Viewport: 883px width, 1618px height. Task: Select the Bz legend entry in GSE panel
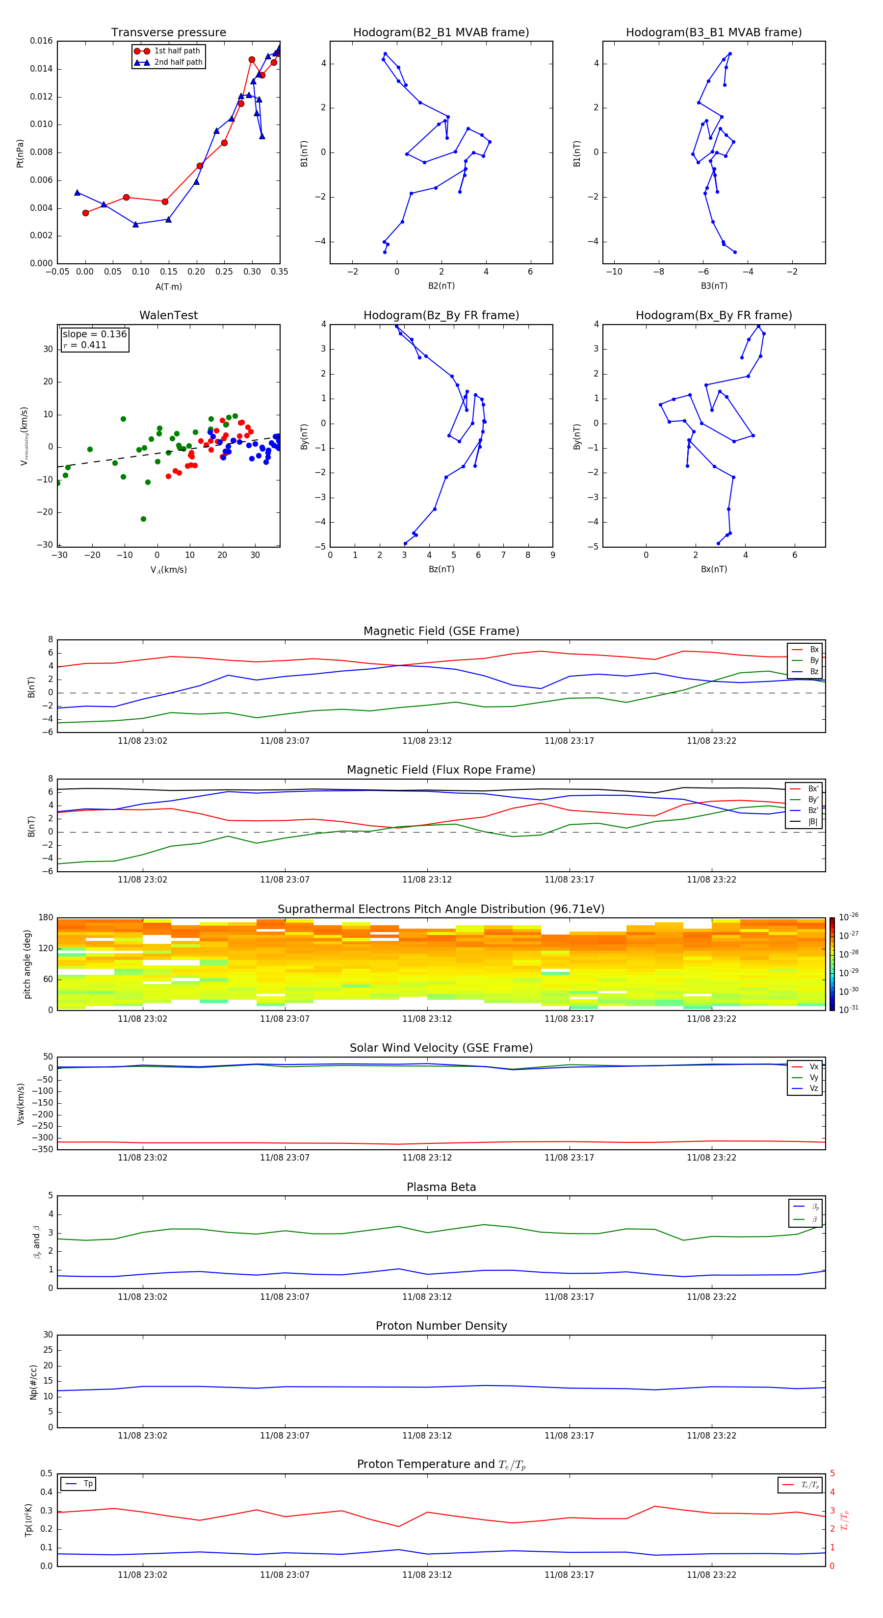(805, 671)
